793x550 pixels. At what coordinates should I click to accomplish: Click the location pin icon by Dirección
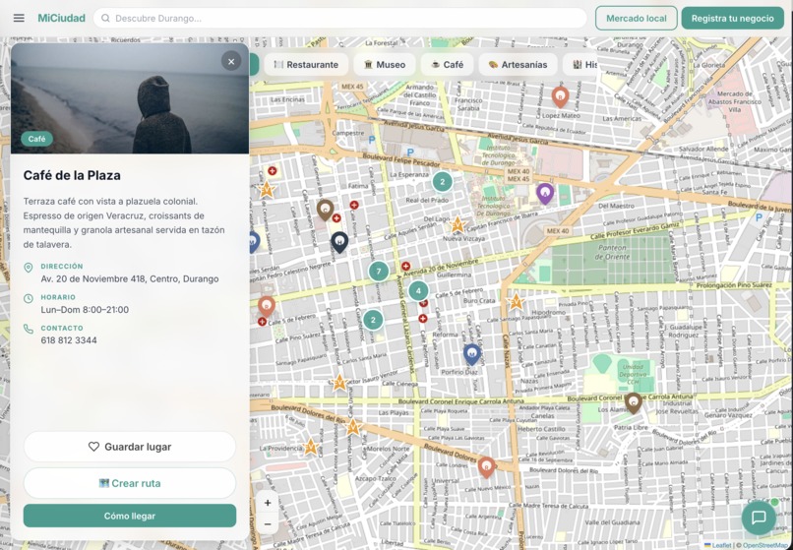(29, 268)
